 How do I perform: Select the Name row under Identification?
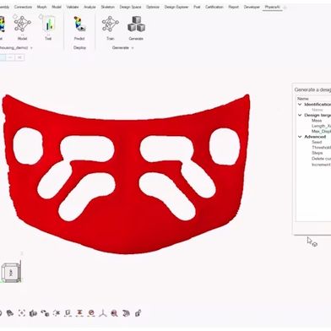(x=317, y=110)
